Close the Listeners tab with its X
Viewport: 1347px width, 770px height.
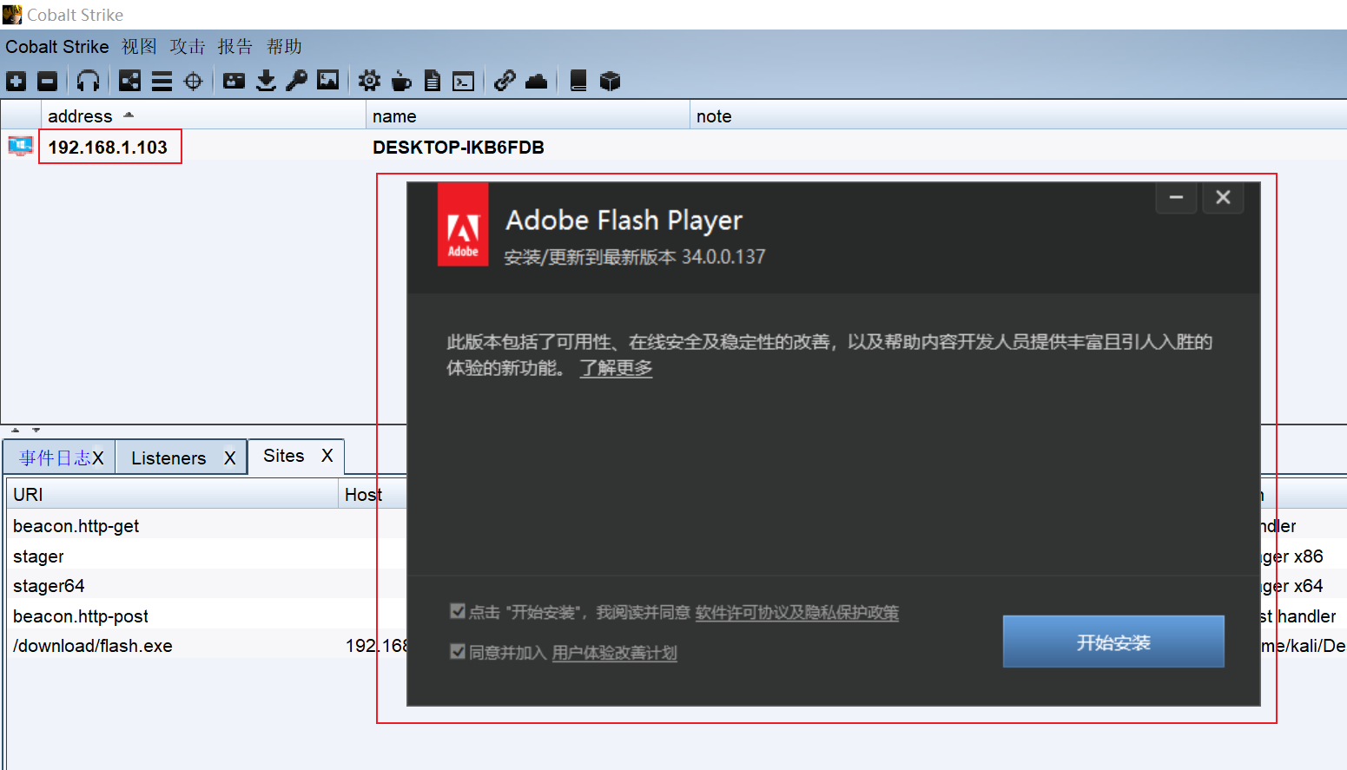point(230,457)
